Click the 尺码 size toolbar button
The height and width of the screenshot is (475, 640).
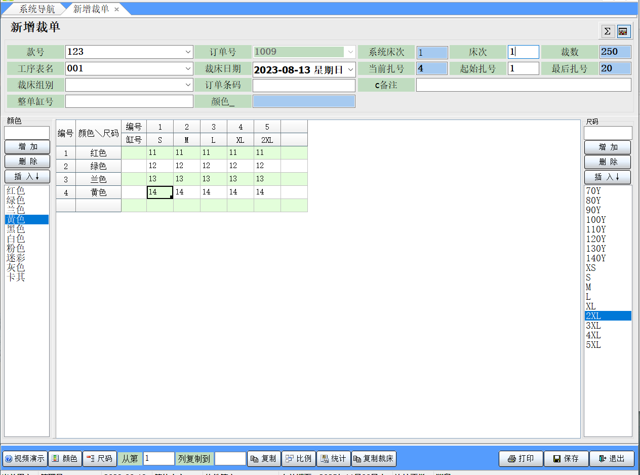(100, 459)
